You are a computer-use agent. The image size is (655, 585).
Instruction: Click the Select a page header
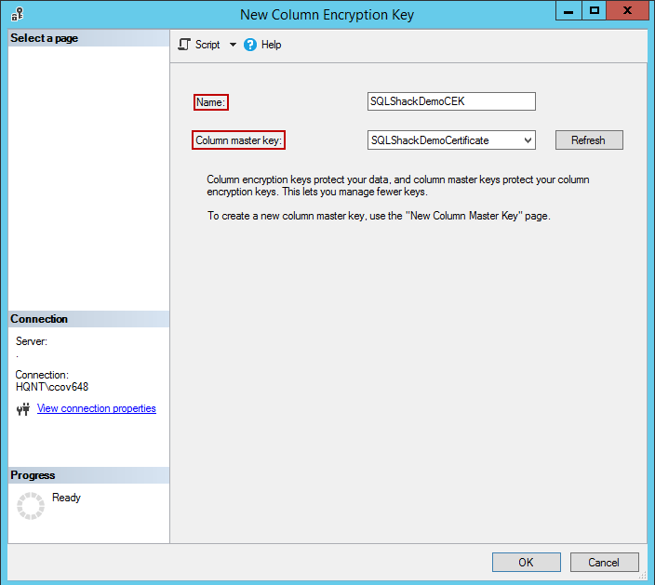click(88, 38)
